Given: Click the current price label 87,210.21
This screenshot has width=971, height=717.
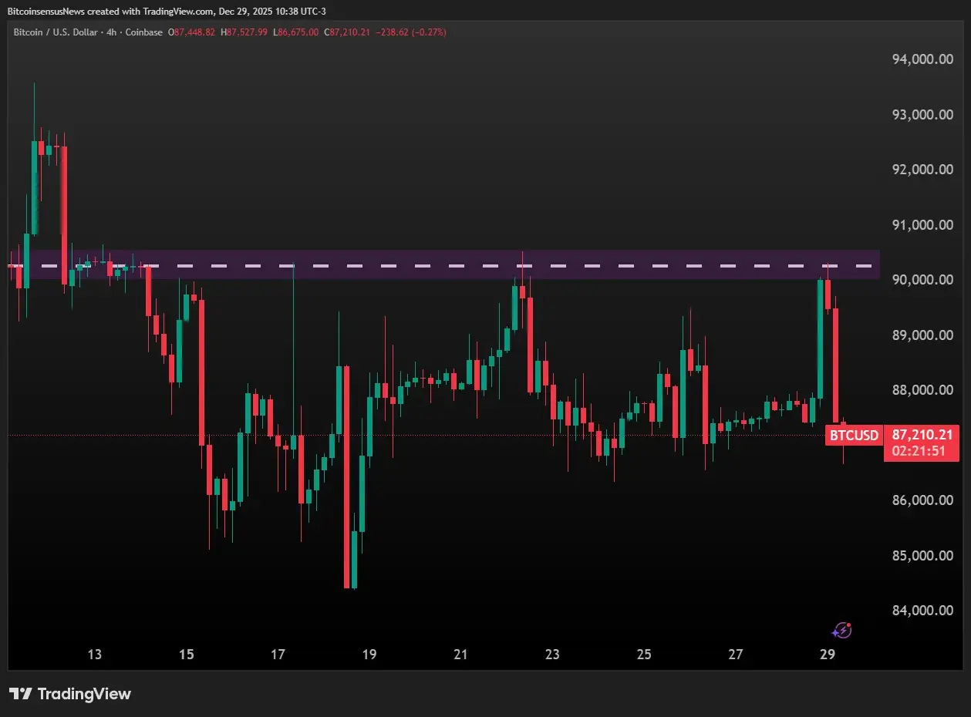Looking at the screenshot, I should (916, 435).
